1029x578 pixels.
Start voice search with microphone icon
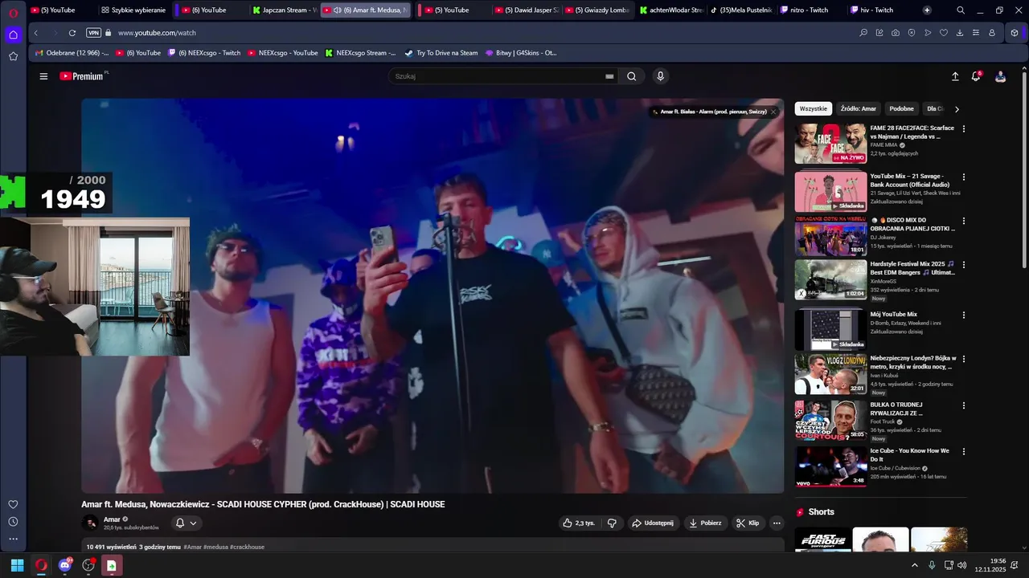(x=660, y=76)
